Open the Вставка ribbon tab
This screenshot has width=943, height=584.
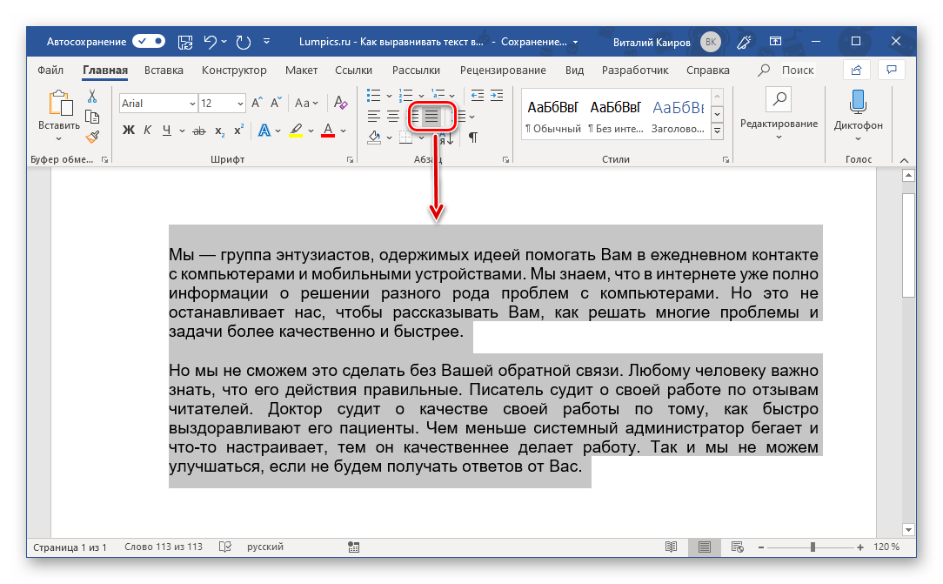[x=164, y=70]
